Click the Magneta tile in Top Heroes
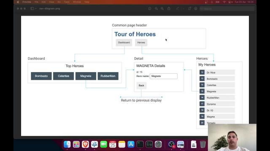 tap(86, 76)
